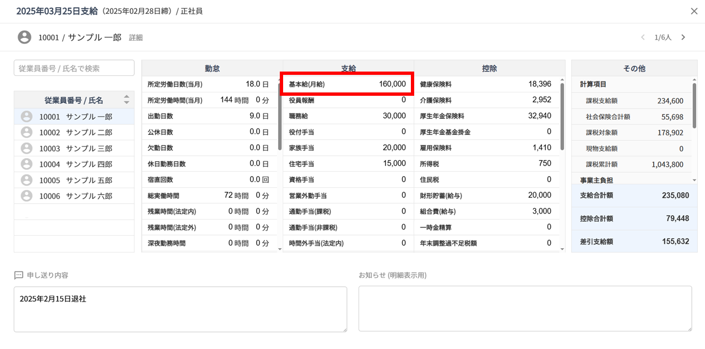Click the お知らせ (明細表示用) text area
The height and width of the screenshot is (349, 705).
[x=525, y=309]
